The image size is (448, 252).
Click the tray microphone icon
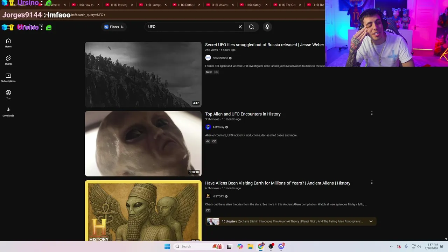point(406,246)
